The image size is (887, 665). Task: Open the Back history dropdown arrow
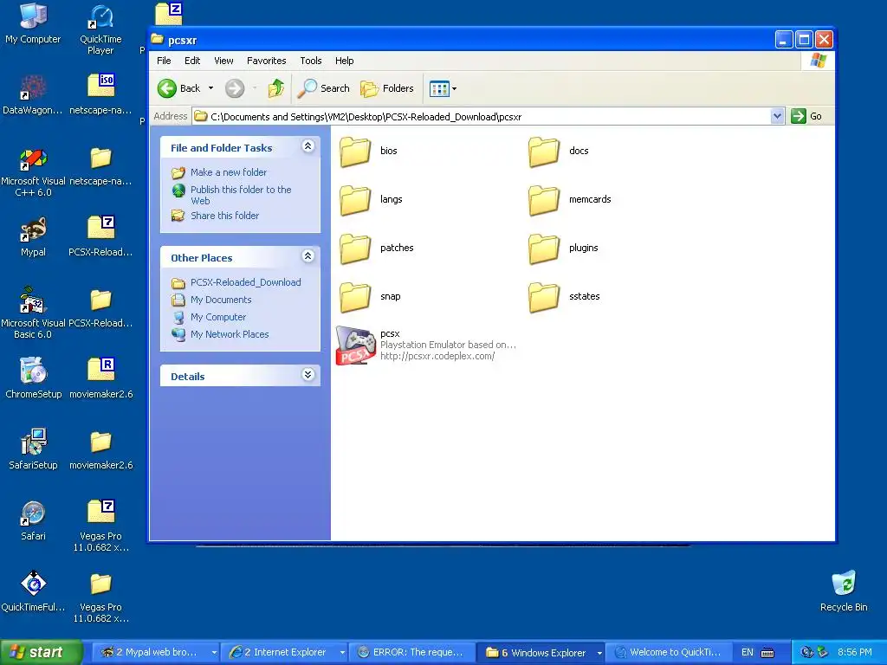tap(210, 88)
